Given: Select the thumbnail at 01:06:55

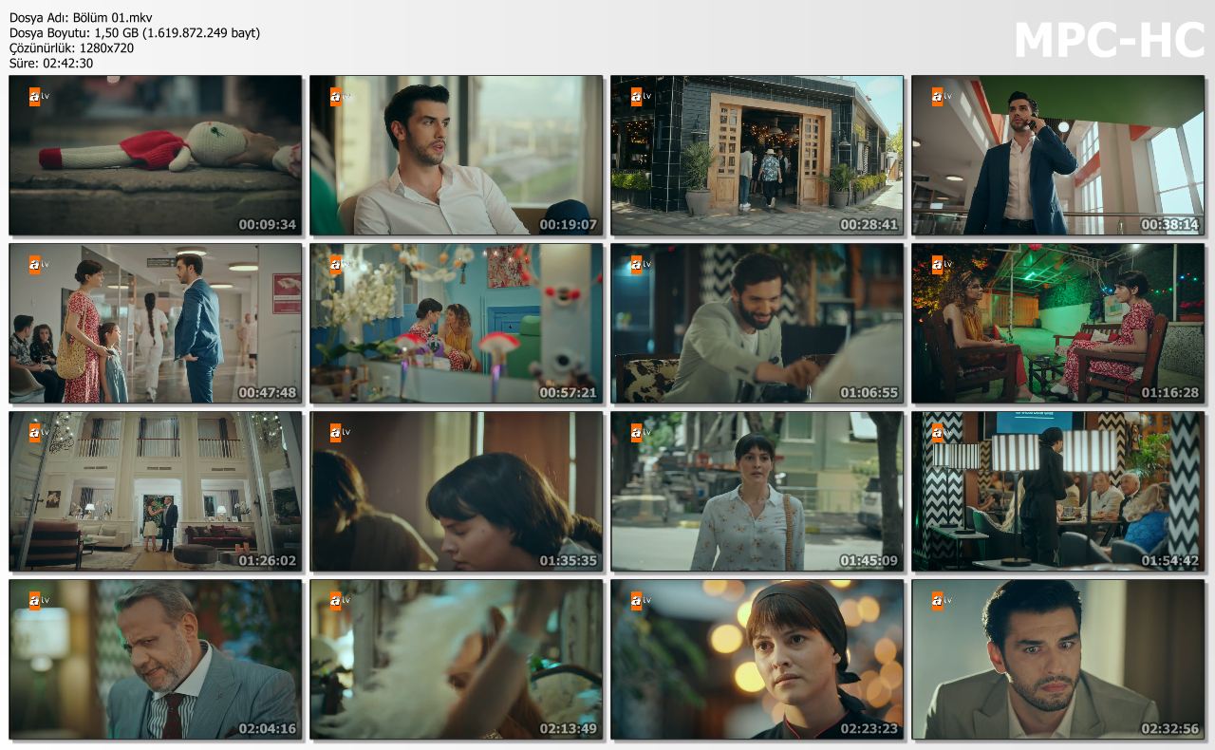Looking at the screenshot, I should (x=757, y=324).
